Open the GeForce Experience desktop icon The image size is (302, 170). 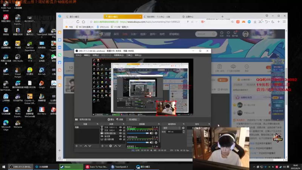tap(30, 46)
